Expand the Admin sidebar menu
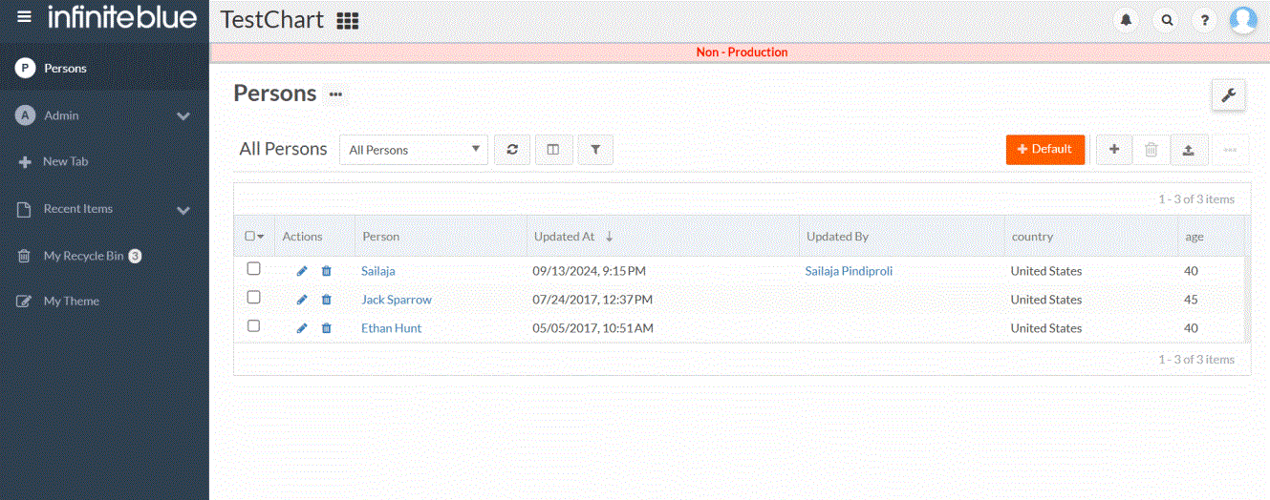1270x500 pixels. (183, 116)
